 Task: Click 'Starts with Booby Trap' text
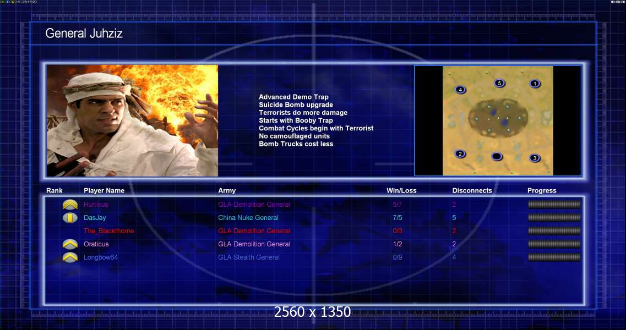(296, 120)
